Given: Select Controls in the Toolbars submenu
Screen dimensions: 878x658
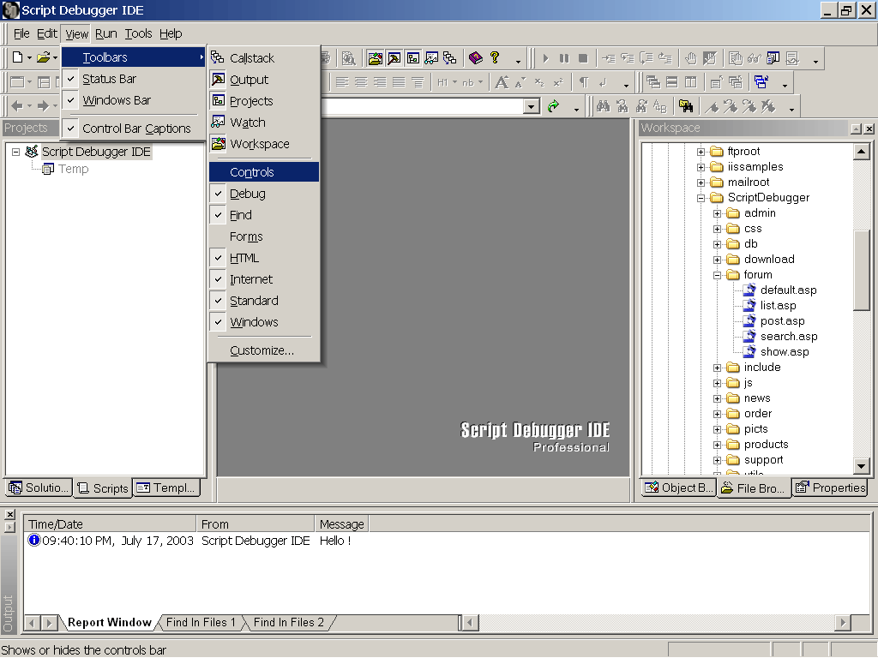Looking at the screenshot, I should click(264, 172).
